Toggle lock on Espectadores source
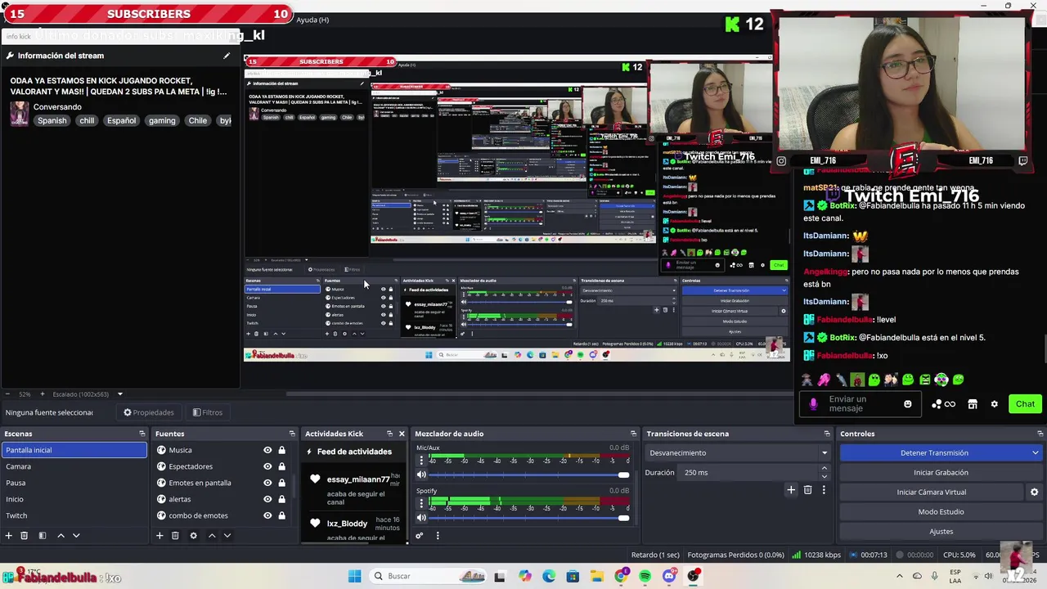 (x=281, y=466)
